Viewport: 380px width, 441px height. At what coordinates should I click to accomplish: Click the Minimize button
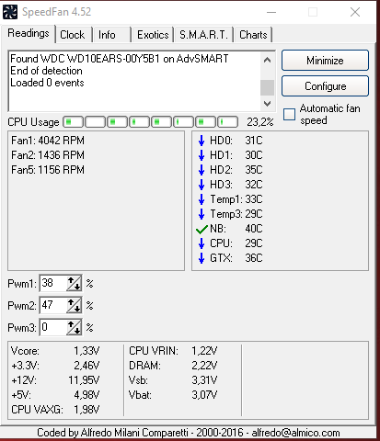(x=325, y=61)
